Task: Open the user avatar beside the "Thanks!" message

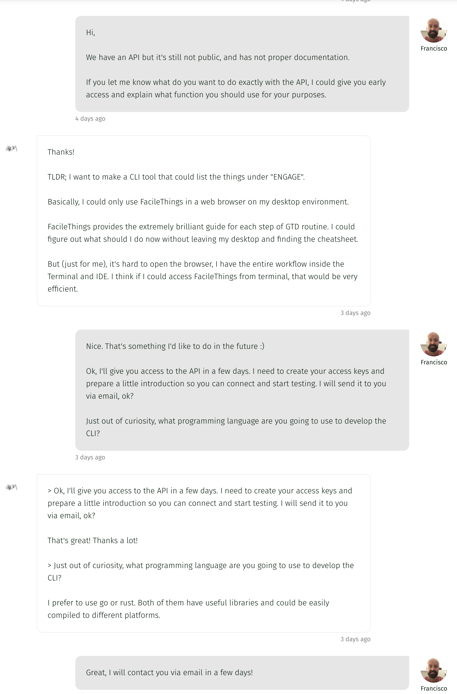Action: point(11,149)
